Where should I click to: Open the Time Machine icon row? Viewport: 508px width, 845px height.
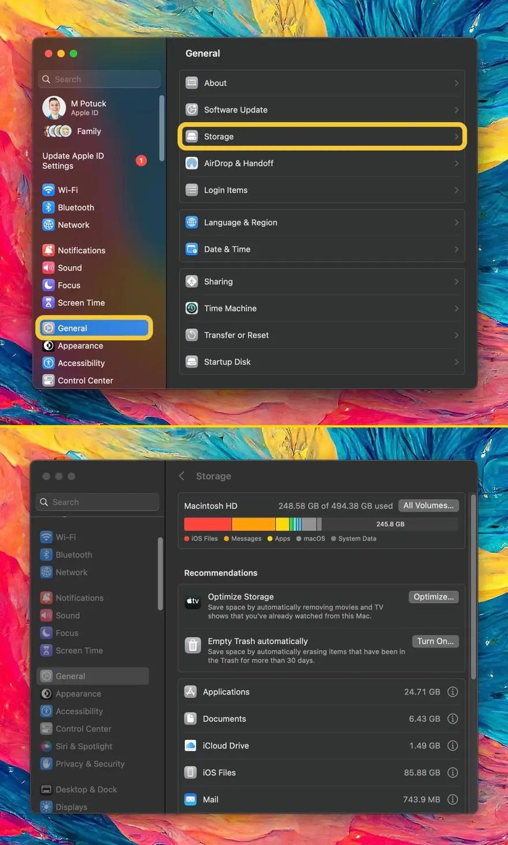pos(192,308)
